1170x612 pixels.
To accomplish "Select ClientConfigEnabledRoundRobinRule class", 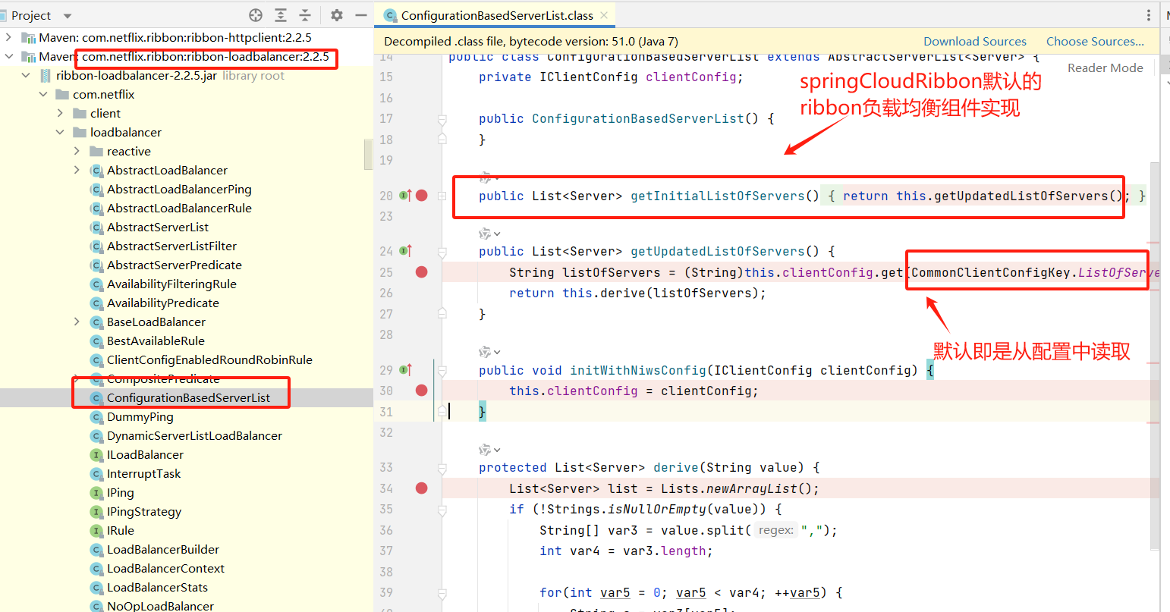I will click(x=209, y=359).
